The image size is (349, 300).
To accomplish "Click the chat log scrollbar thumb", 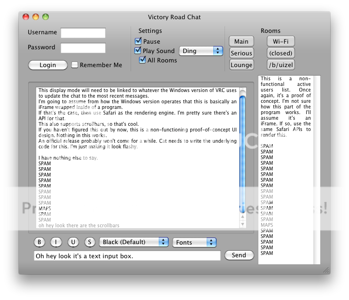I will click(x=242, y=150).
